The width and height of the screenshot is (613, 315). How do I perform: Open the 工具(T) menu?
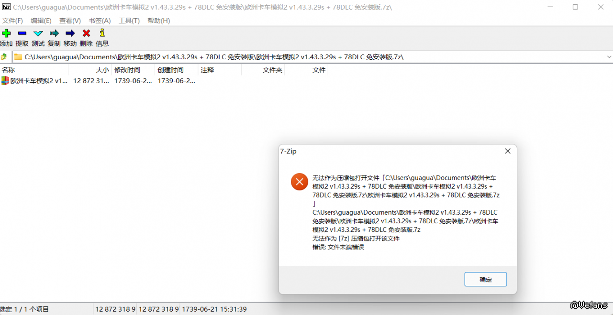[129, 21]
